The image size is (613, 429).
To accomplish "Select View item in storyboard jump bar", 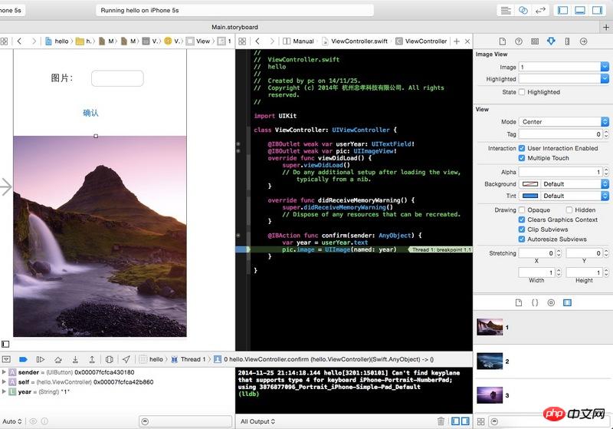I will (198, 41).
